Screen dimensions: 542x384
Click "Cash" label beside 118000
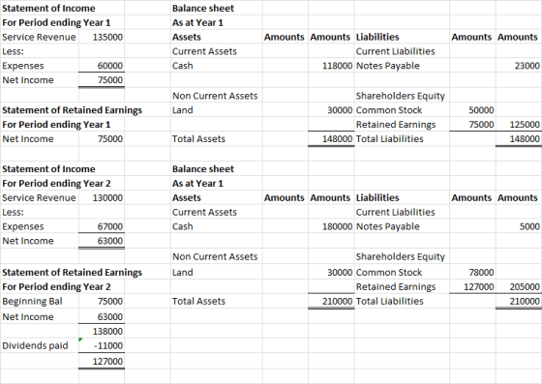click(x=183, y=66)
